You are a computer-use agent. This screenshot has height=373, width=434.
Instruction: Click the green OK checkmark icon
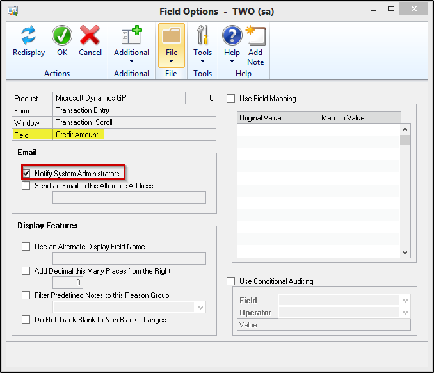pyautogui.click(x=62, y=35)
